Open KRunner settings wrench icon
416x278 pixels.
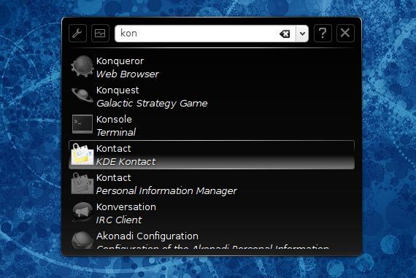(x=77, y=33)
